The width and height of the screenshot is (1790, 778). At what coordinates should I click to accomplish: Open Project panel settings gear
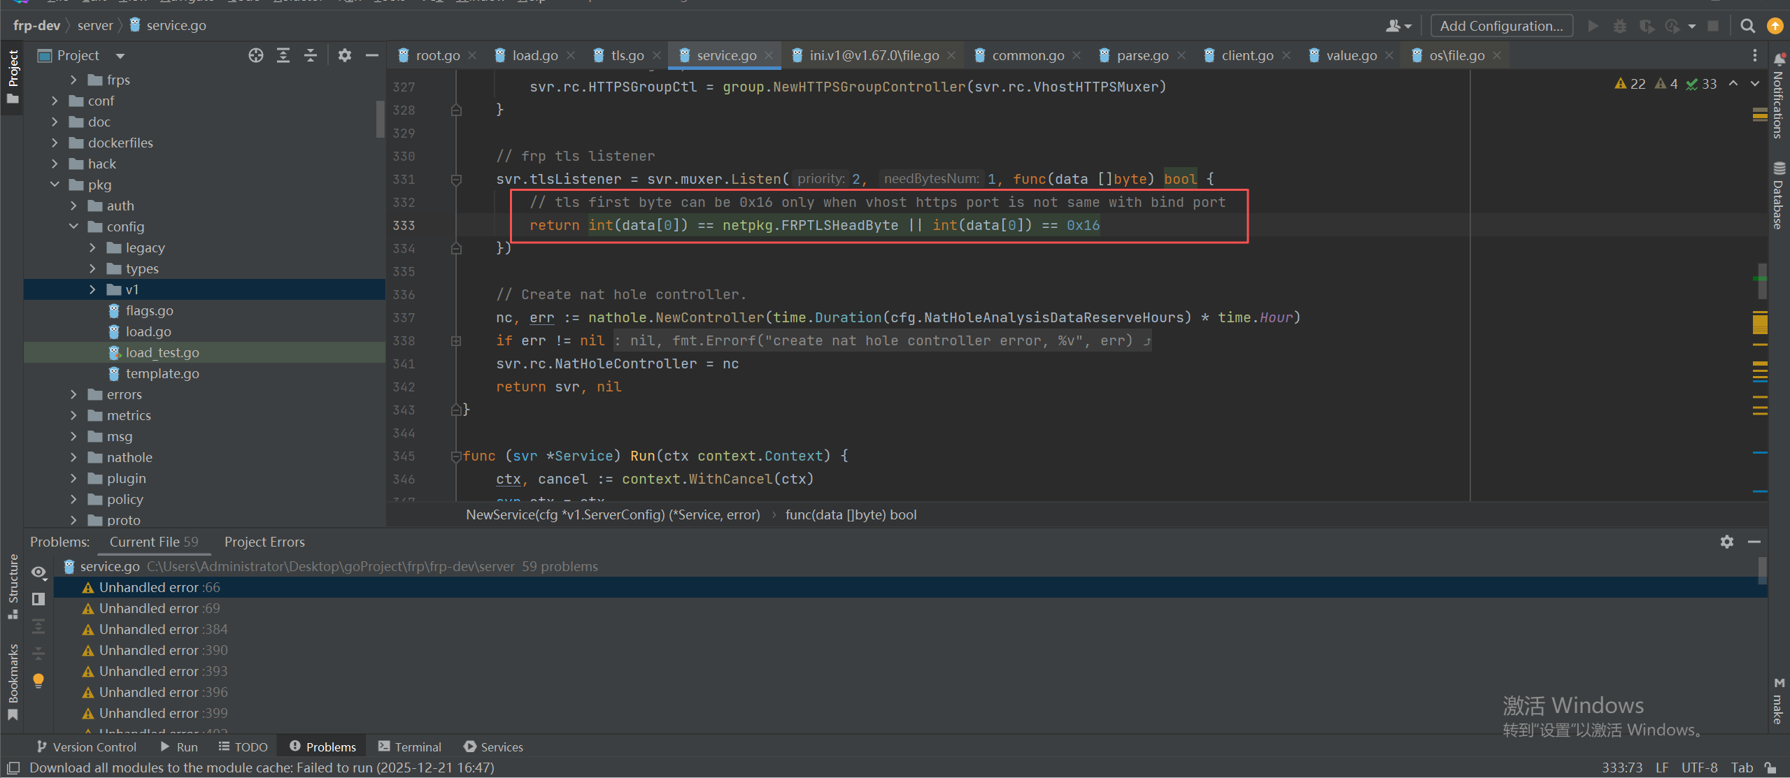point(344,55)
